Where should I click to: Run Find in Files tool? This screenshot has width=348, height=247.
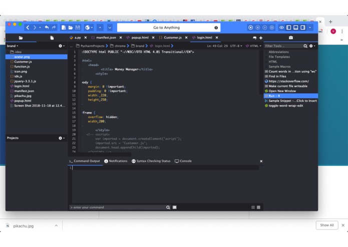[x=277, y=76]
